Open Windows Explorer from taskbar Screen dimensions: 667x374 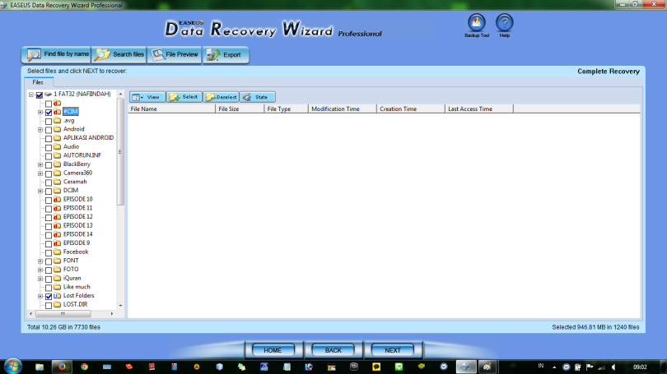[40, 367]
